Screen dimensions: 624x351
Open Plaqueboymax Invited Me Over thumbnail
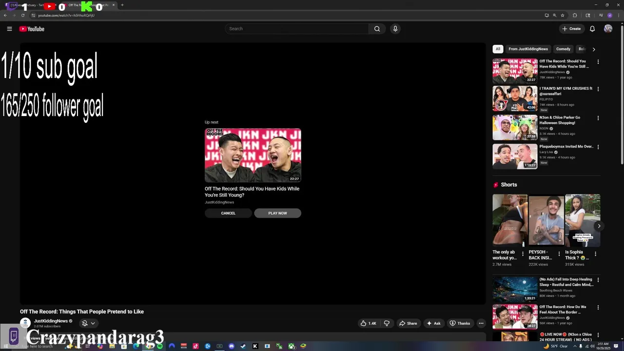pyautogui.click(x=515, y=156)
